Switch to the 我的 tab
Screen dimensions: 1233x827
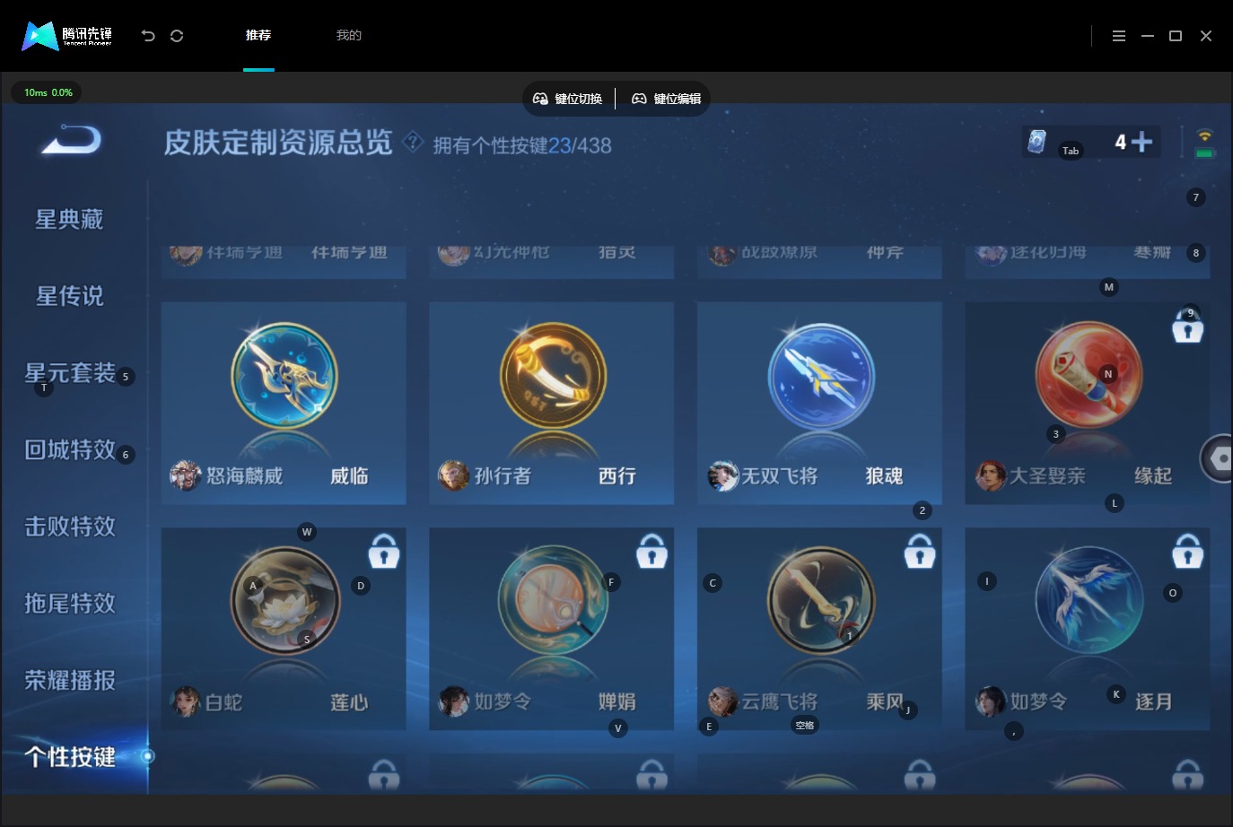tap(348, 35)
